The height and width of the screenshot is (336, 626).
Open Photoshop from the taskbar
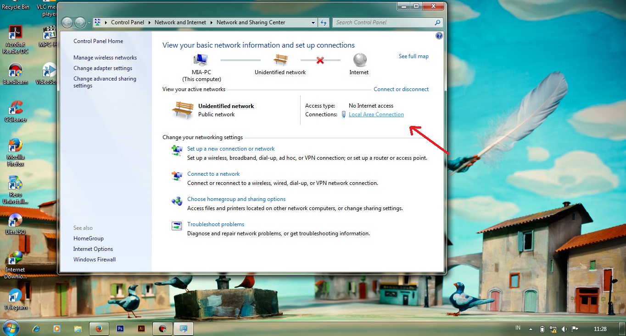120,328
